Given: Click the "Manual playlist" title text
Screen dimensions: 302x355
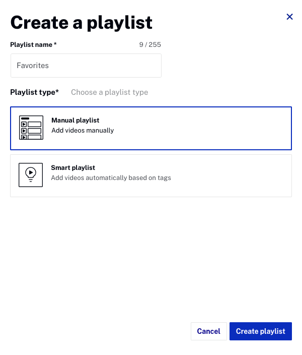Looking at the screenshot, I should pyautogui.click(x=75, y=121).
